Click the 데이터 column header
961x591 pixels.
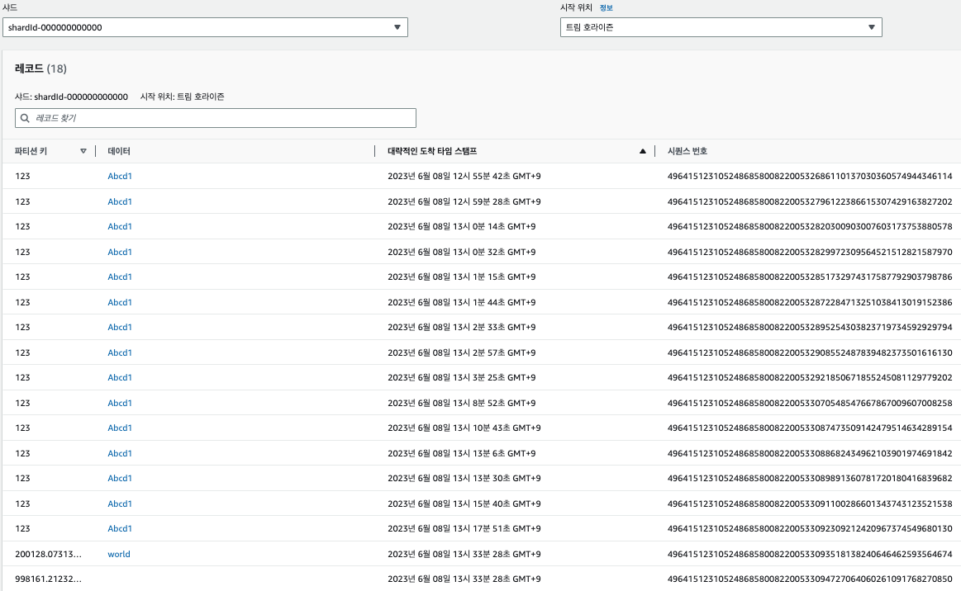[119, 151]
